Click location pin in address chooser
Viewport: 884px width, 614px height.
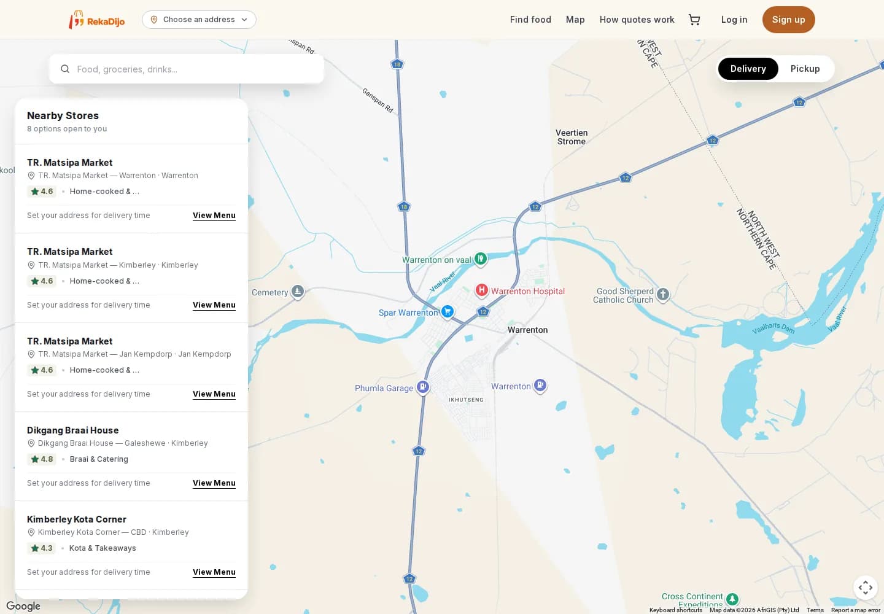point(154,20)
